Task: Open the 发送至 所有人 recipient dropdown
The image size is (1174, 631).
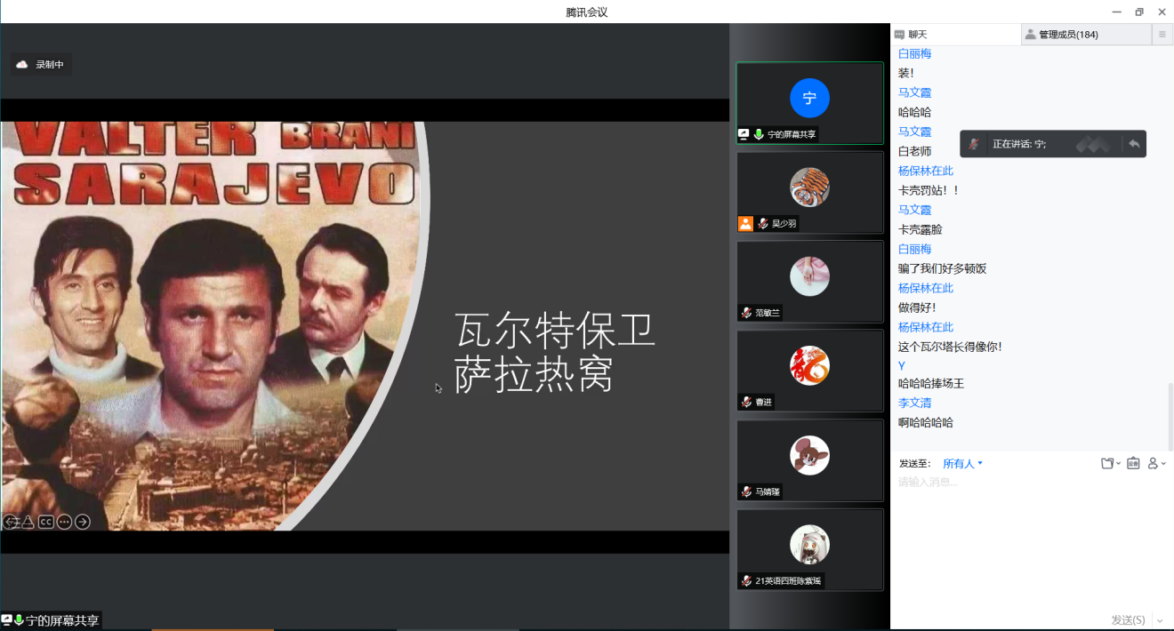Action: pos(962,464)
